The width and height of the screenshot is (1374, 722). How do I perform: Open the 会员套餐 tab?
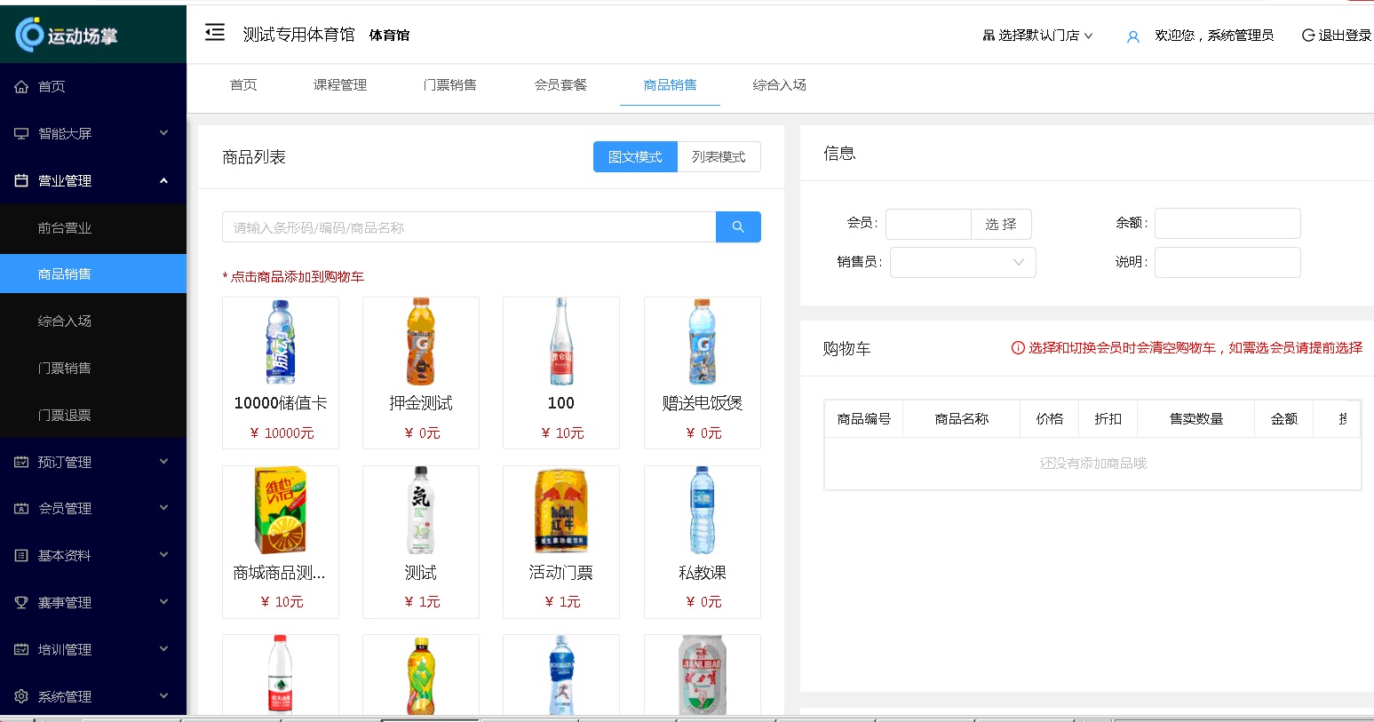click(x=560, y=85)
